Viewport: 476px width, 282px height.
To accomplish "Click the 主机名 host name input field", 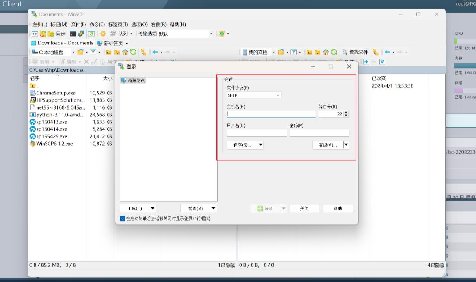I will pyautogui.click(x=271, y=113).
